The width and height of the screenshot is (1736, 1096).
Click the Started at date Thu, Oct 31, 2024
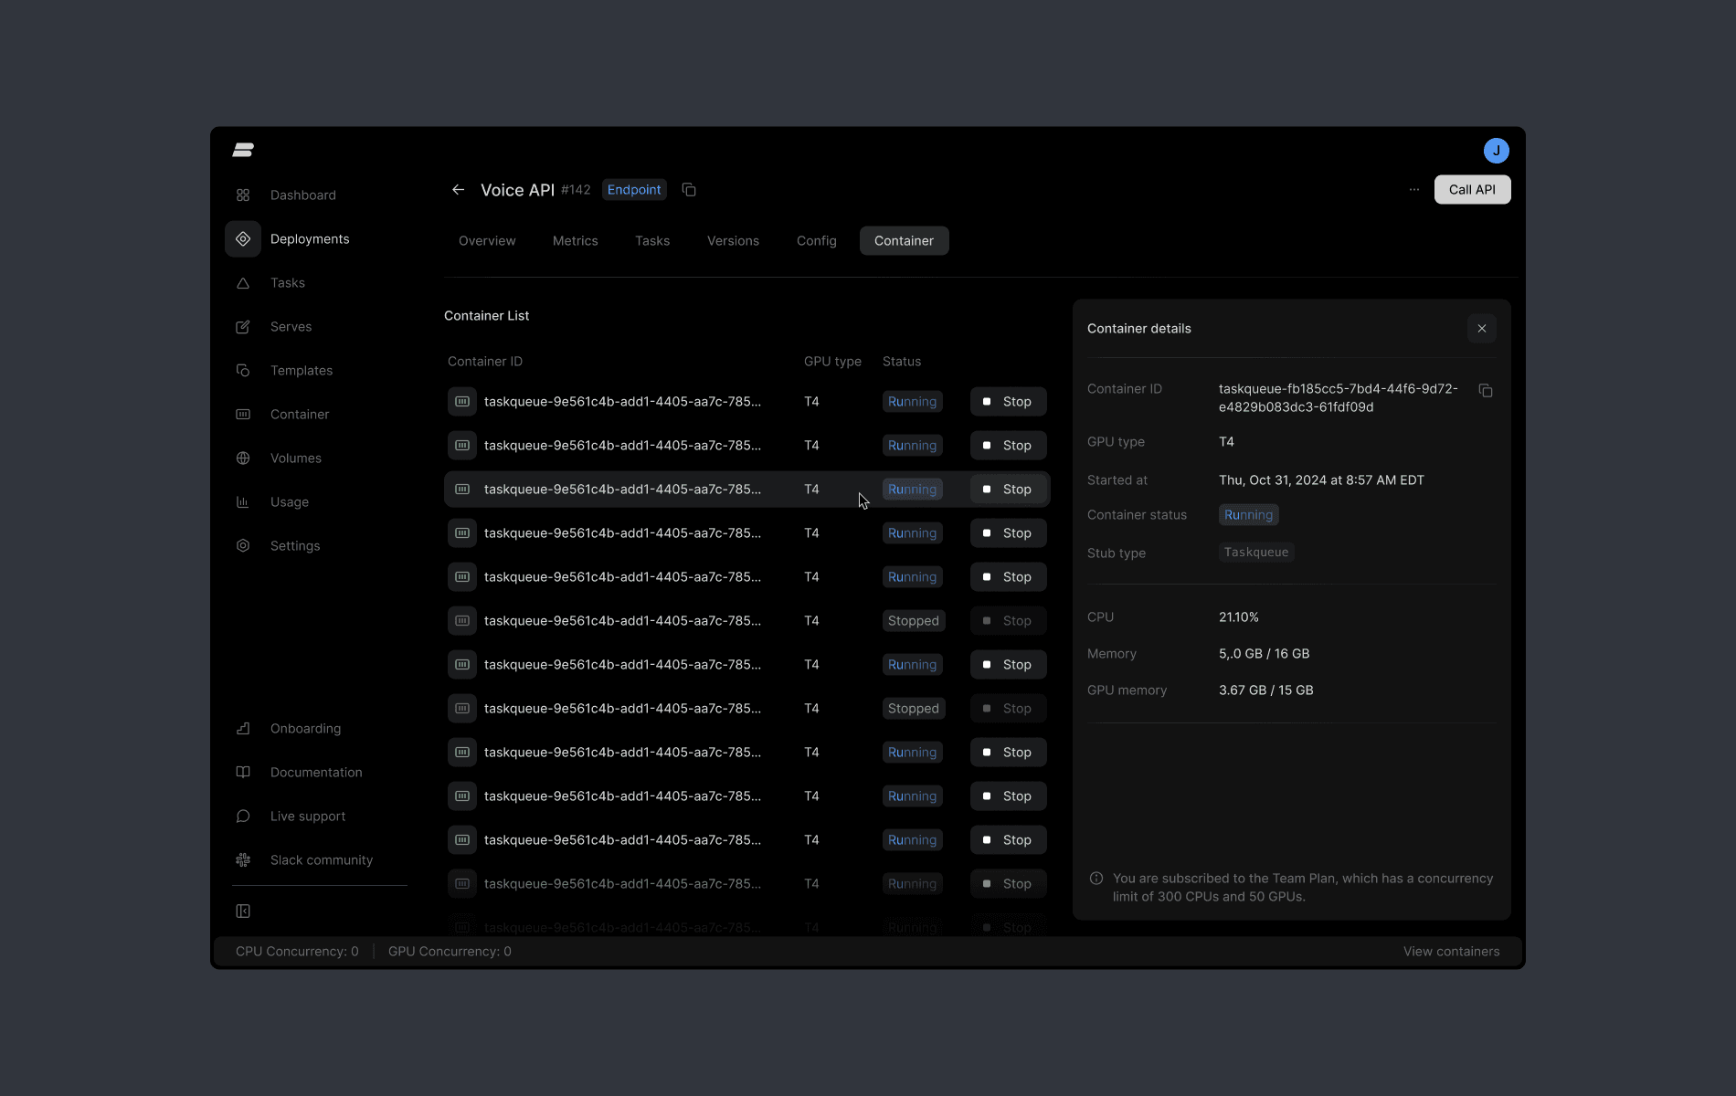point(1321,480)
